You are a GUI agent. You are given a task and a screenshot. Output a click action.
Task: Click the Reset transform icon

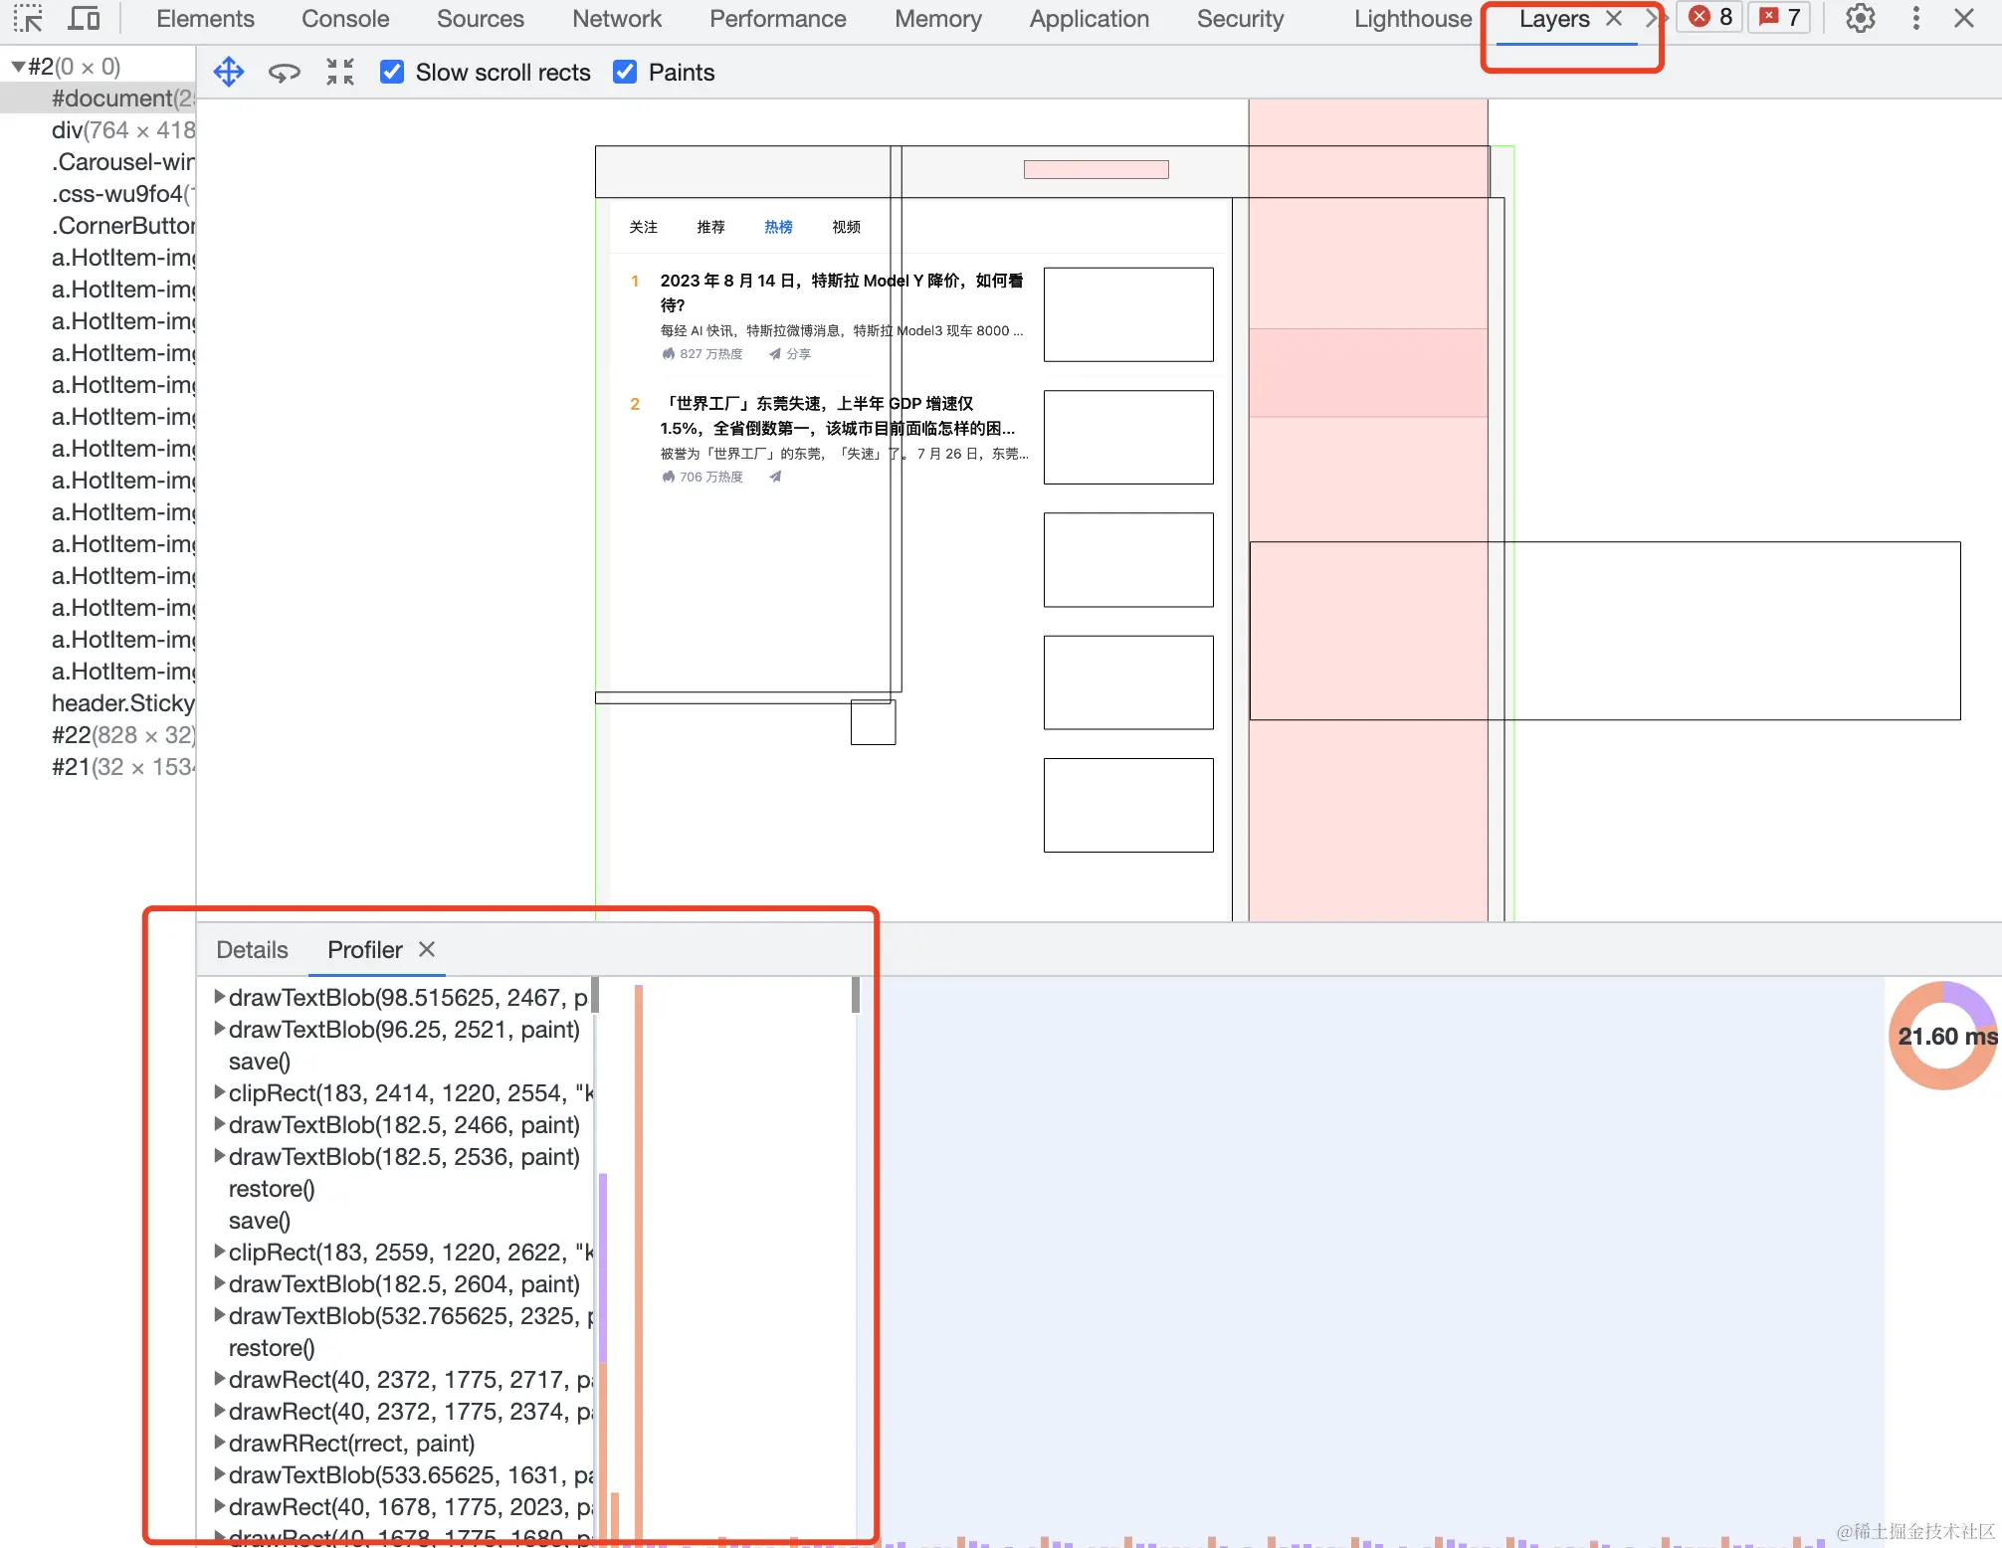[340, 72]
